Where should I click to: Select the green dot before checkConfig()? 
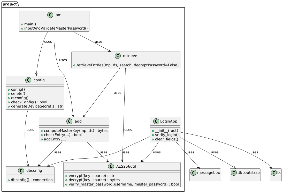(x=9, y=102)
